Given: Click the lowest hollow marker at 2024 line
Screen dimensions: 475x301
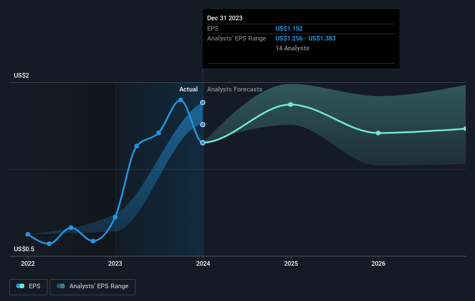Looking at the screenshot, I should click(x=202, y=143).
